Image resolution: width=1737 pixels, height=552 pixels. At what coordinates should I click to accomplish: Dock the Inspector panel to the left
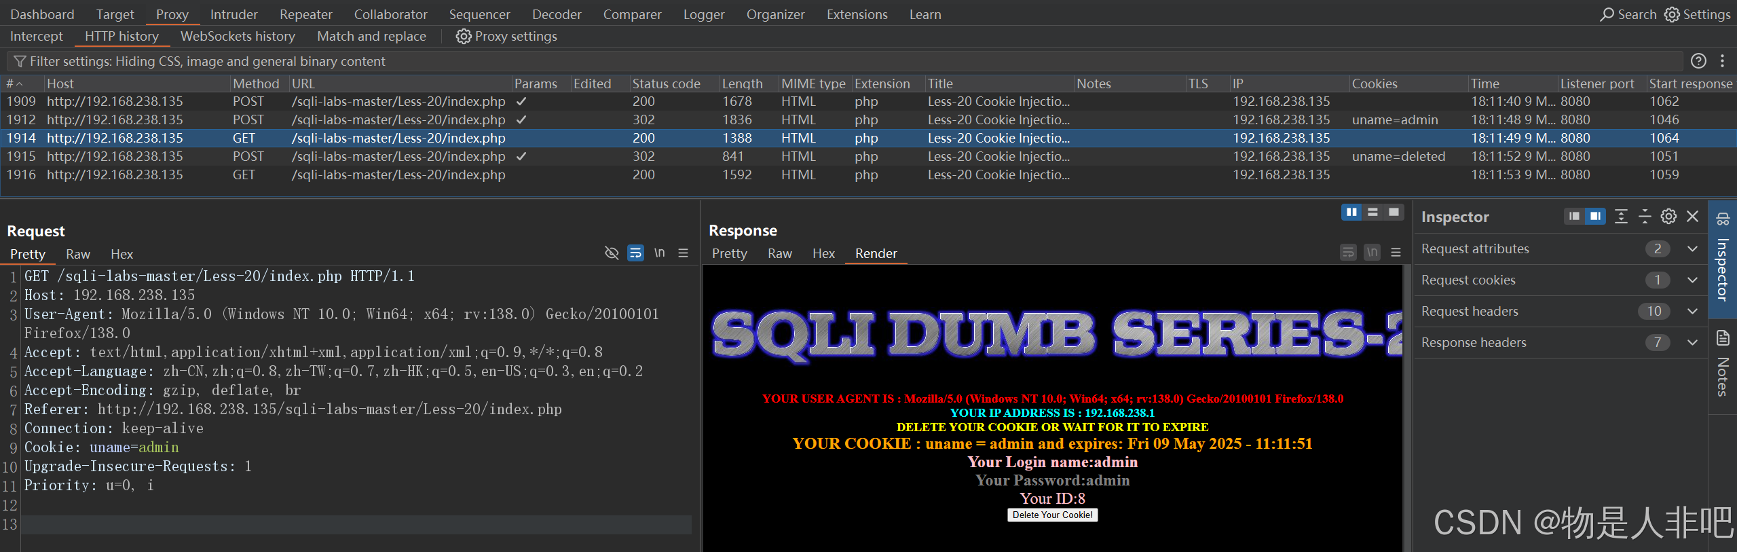(1574, 217)
